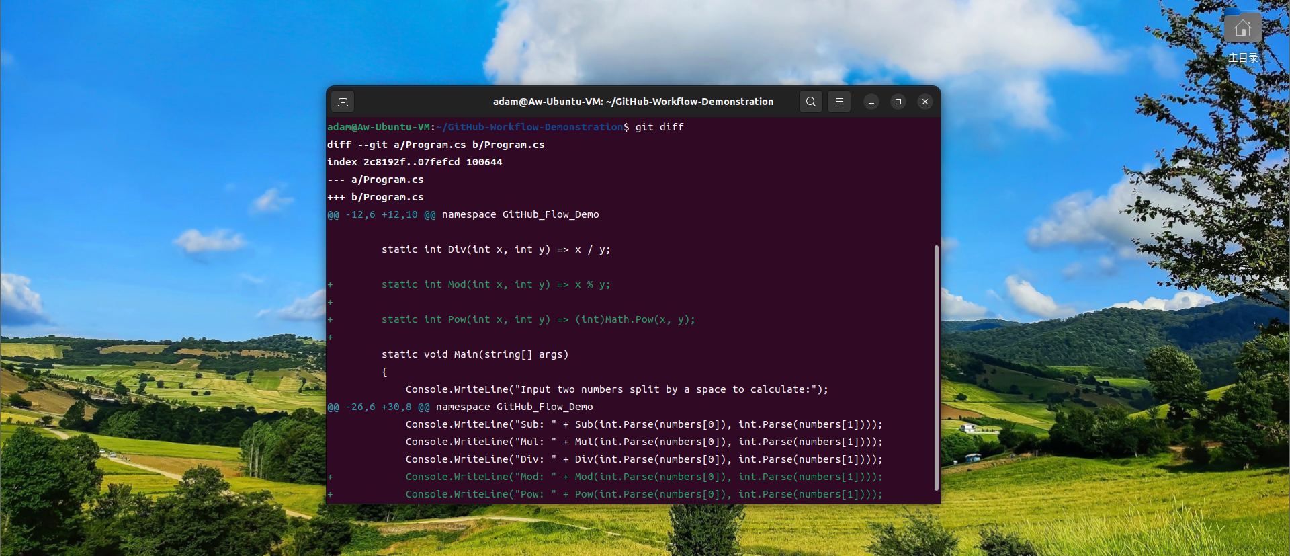This screenshot has width=1290, height=556.
Task: Click the '@@ -12,6 +12,10 @@' hunk header
Action: (x=381, y=214)
